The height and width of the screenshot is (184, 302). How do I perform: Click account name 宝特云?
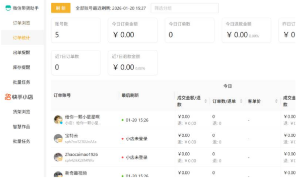pos(71,136)
